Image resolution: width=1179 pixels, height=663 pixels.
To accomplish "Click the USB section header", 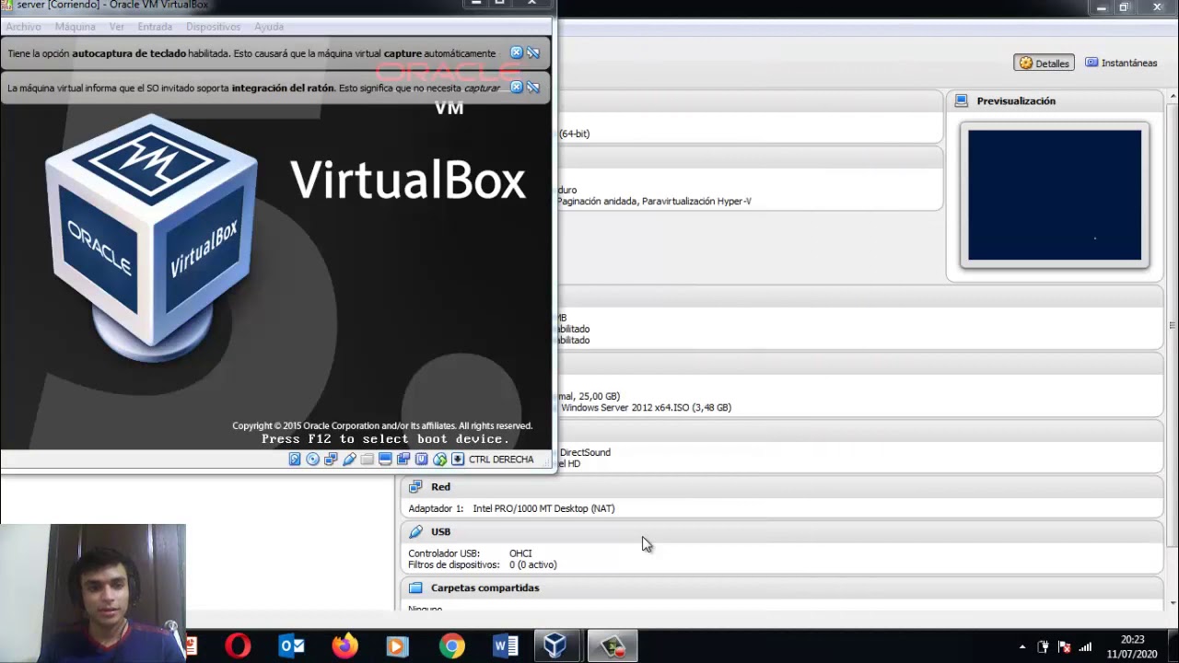I will tap(782, 531).
